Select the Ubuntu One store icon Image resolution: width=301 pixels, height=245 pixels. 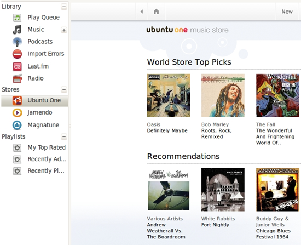[x=18, y=100]
